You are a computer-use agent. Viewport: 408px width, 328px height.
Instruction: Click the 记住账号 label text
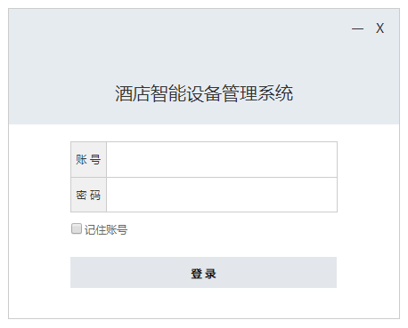tap(106, 229)
